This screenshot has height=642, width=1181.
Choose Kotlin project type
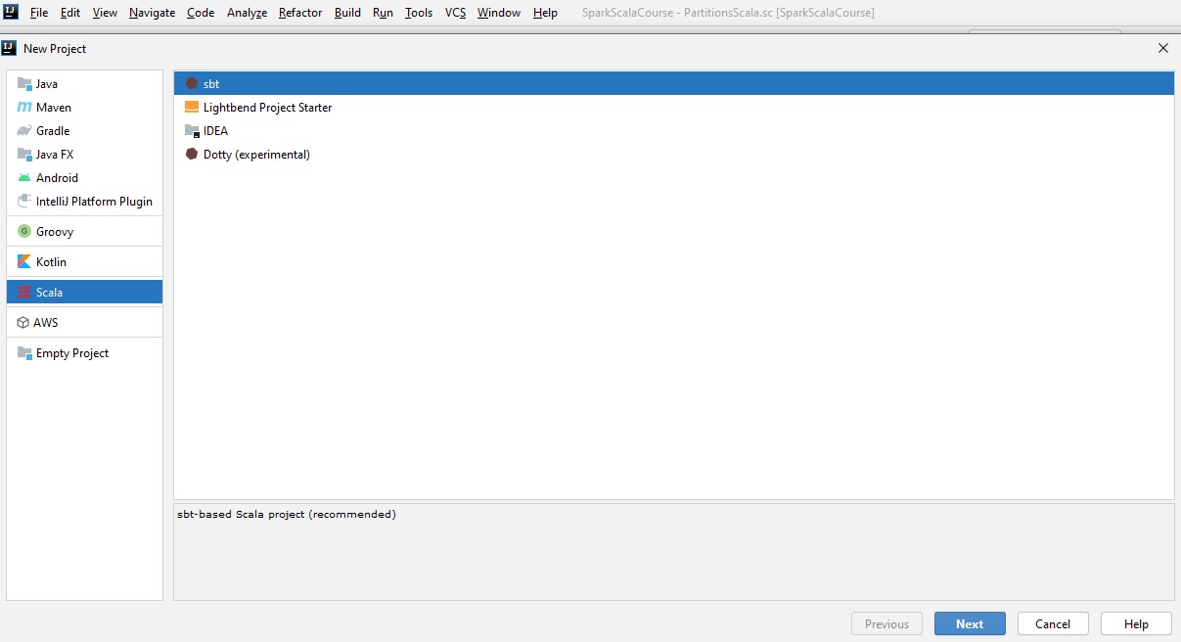pyautogui.click(x=84, y=262)
